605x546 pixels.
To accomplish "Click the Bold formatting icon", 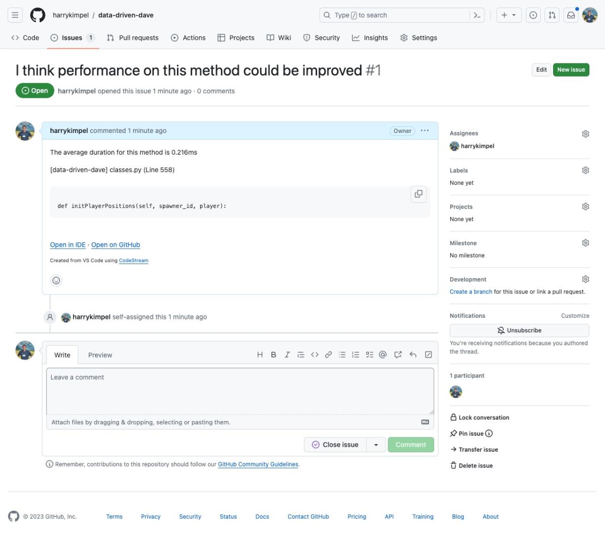I will pos(273,355).
